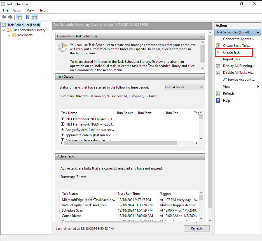Screen dimensions: 262x241
Task: Click the green Refresh icon in the Actions pane
Action: (218, 94)
